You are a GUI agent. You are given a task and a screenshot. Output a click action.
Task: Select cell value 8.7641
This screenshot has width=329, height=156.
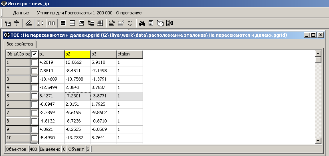(104, 138)
